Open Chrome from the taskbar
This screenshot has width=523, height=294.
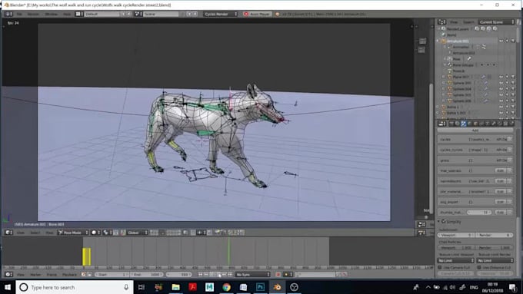pyautogui.click(x=226, y=287)
